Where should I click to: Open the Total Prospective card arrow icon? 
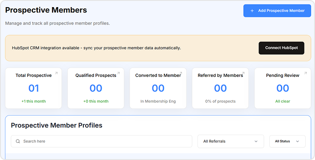point(56,73)
